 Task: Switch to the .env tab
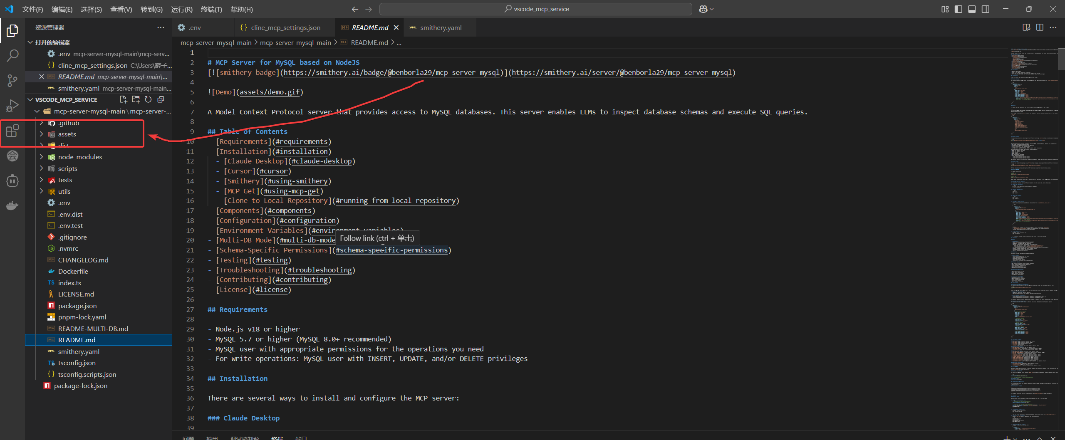click(x=203, y=27)
